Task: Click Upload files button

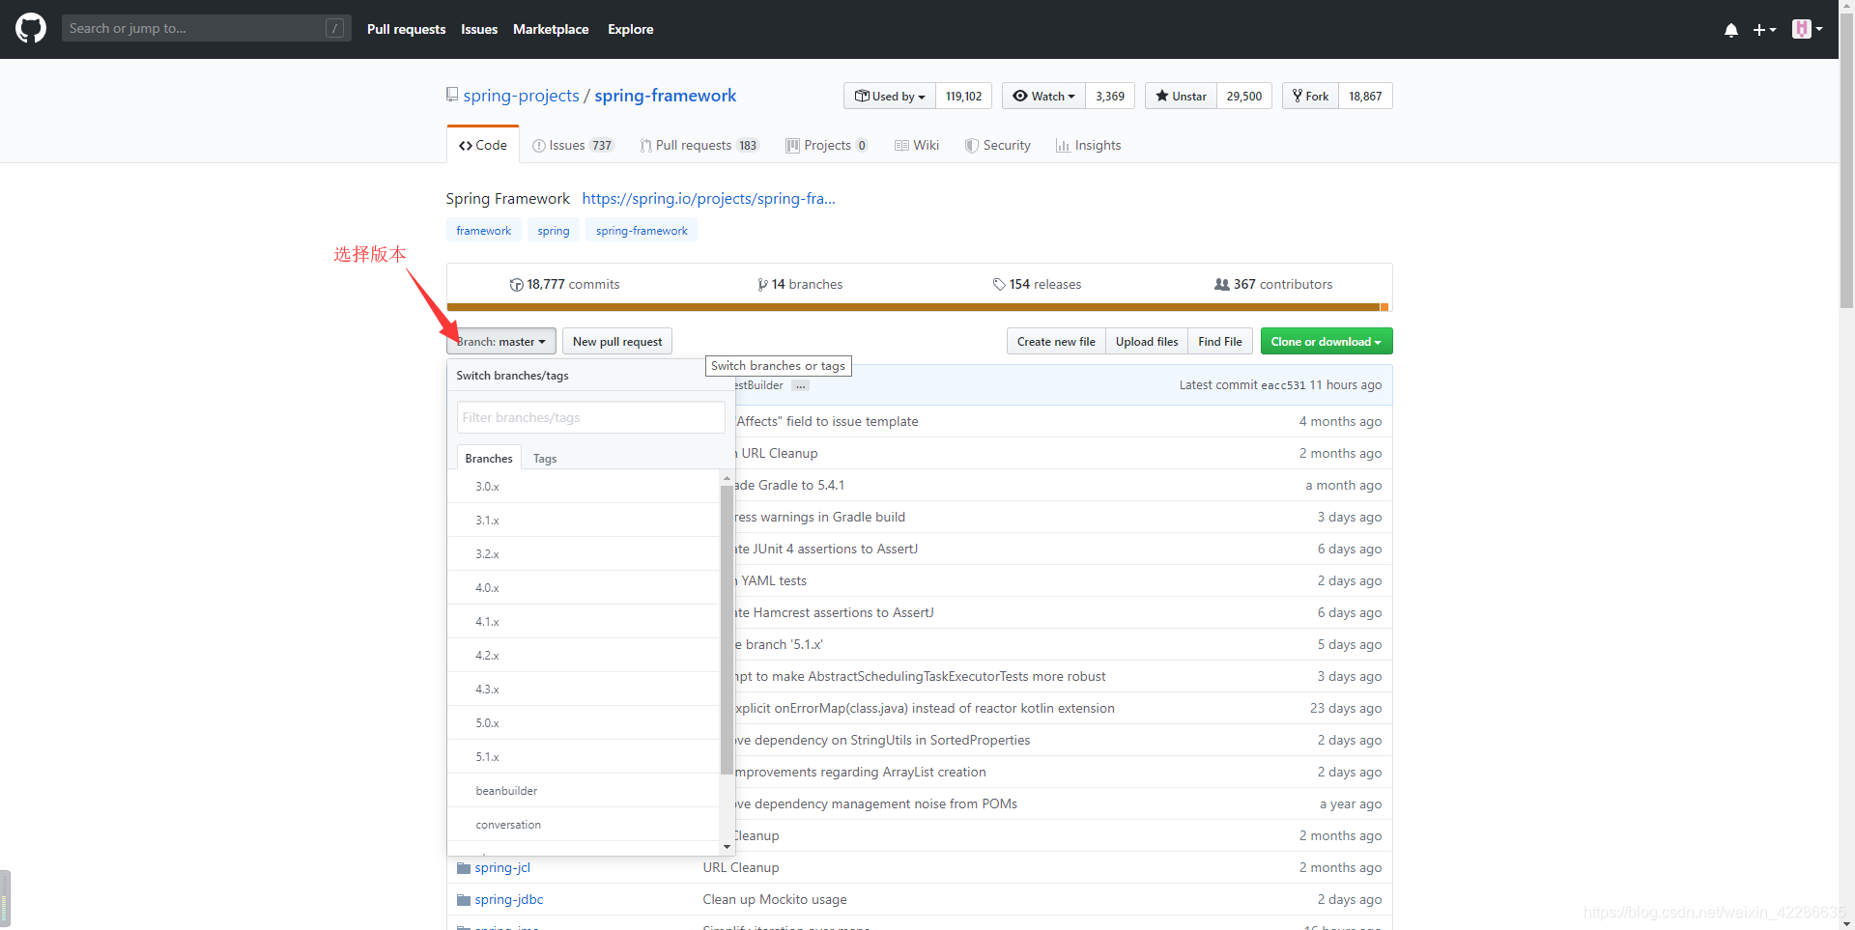Action: click(1147, 341)
